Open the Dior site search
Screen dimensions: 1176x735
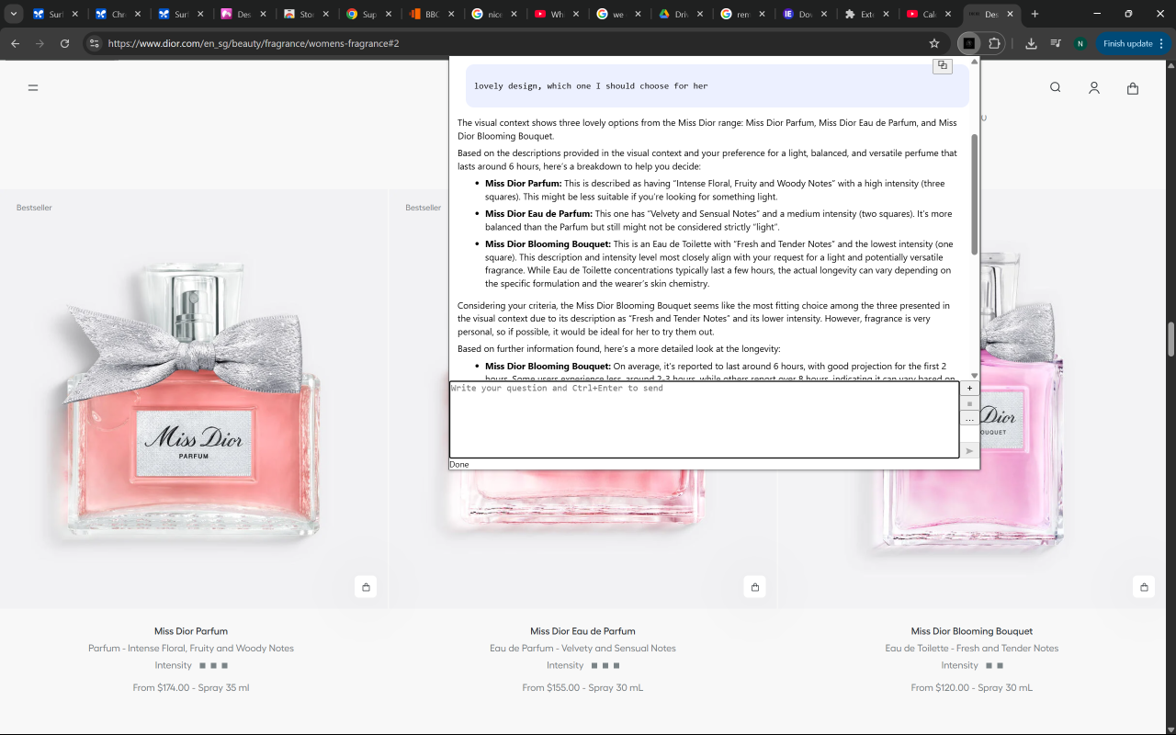click(1056, 88)
